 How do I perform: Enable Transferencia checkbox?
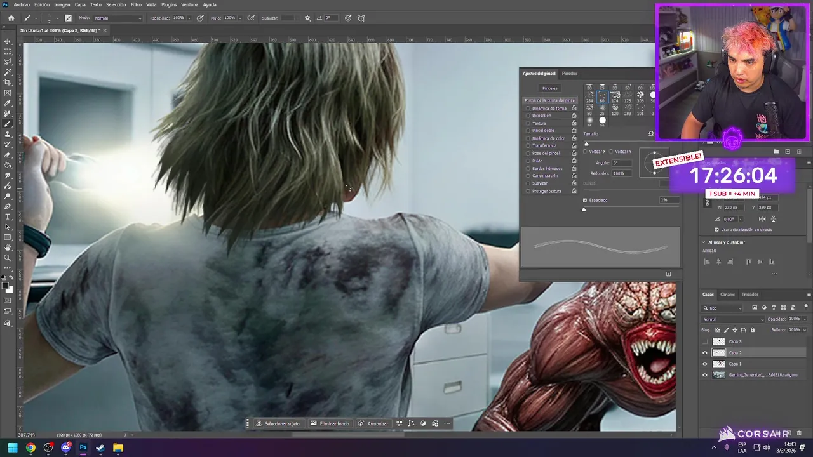click(528, 146)
